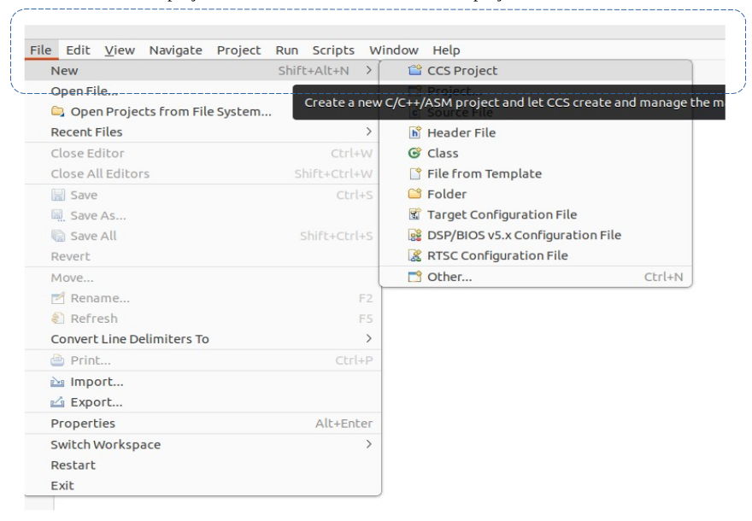Open the Scripts menu
The width and height of the screenshot is (752, 521).
pos(333,50)
